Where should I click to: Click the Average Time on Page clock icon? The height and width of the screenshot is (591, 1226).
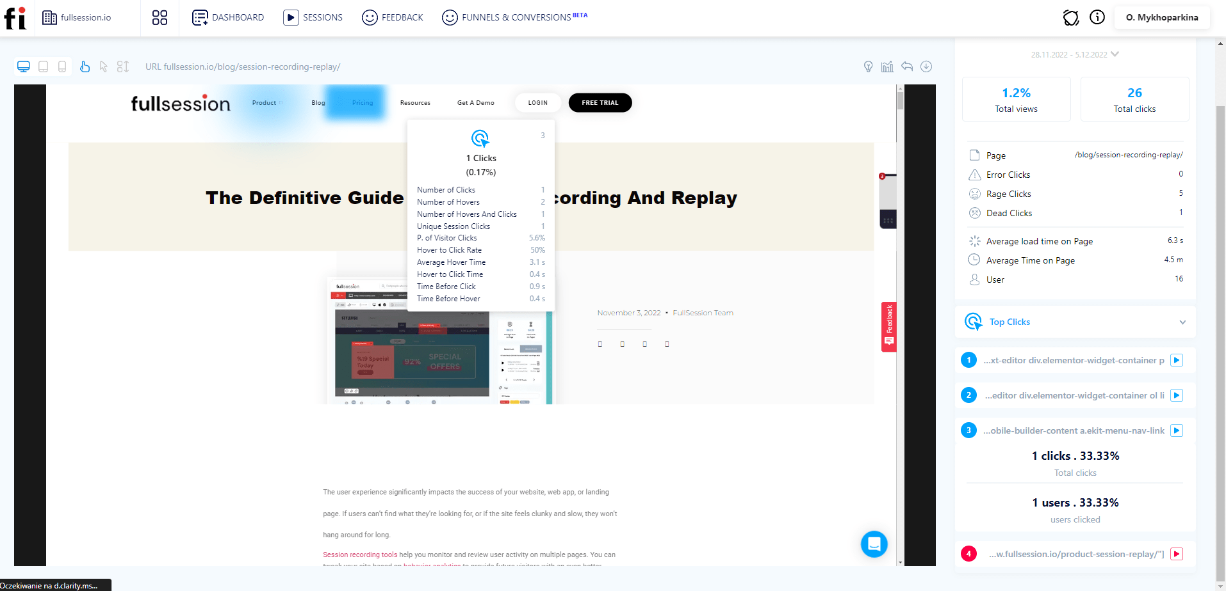(x=974, y=260)
